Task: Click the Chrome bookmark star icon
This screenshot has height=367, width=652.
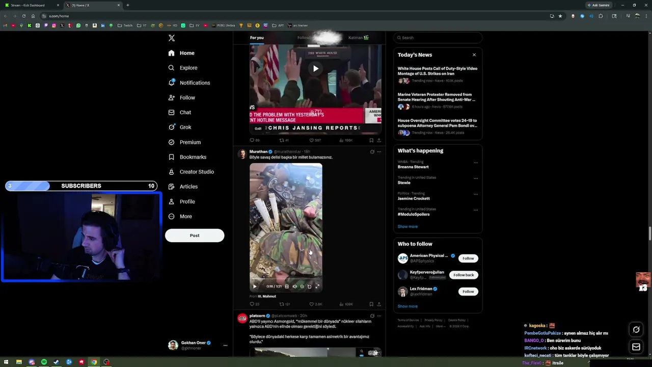Action: pyautogui.click(x=560, y=16)
